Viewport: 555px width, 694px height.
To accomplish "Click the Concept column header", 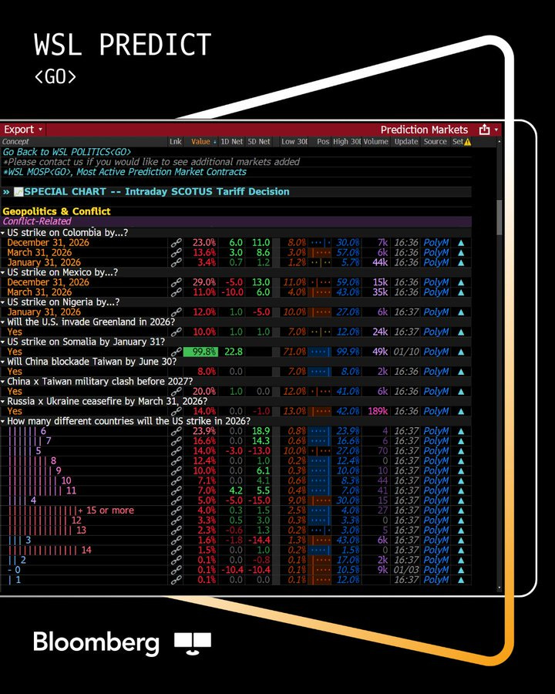I will [x=15, y=142].
